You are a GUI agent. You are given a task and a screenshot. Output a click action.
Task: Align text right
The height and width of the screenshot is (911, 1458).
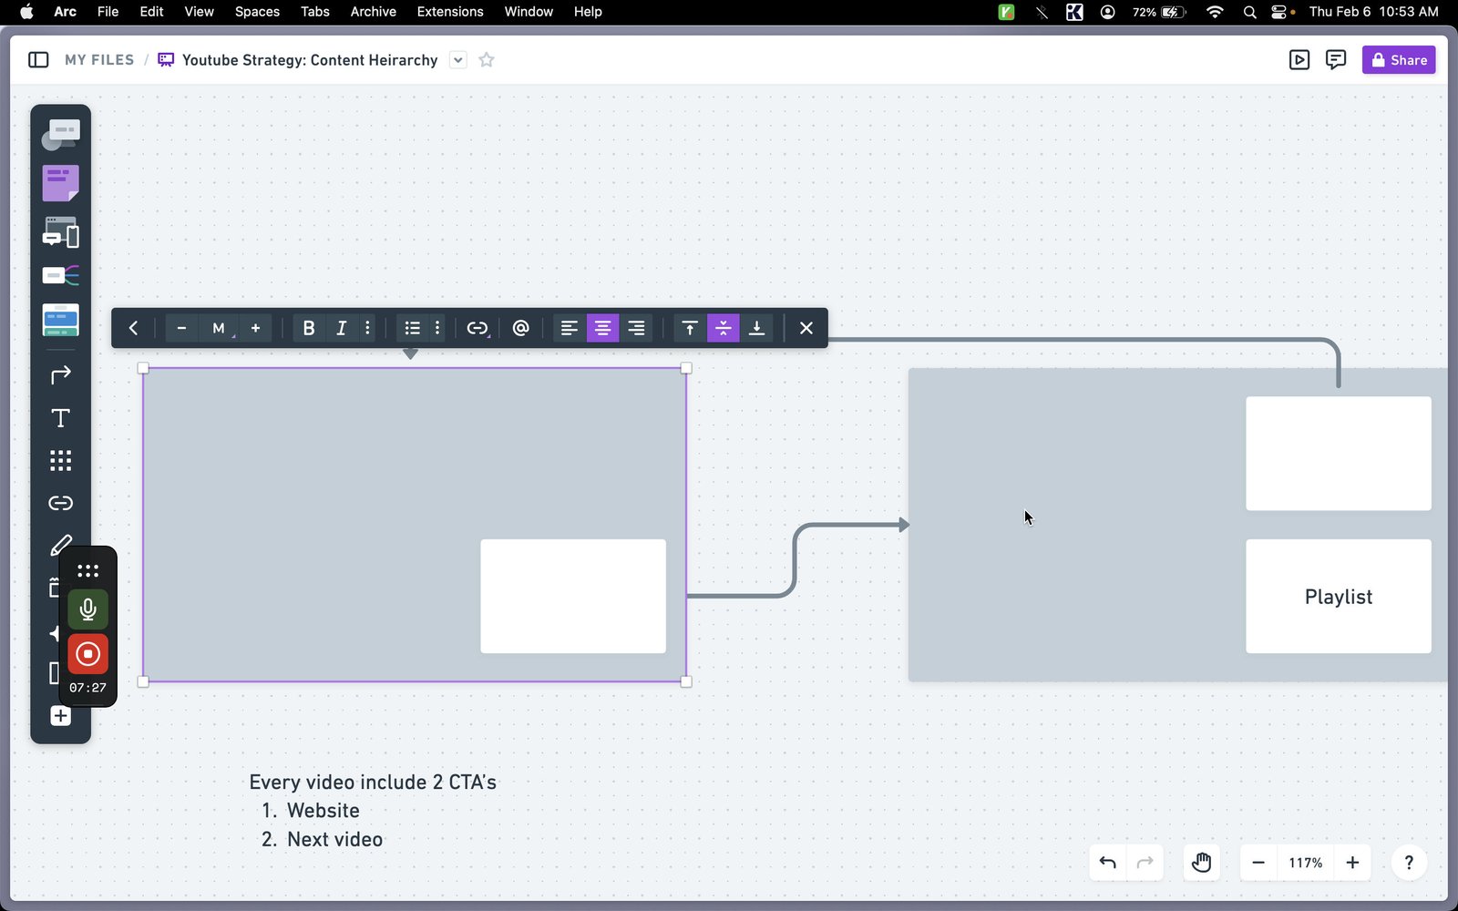636,328
